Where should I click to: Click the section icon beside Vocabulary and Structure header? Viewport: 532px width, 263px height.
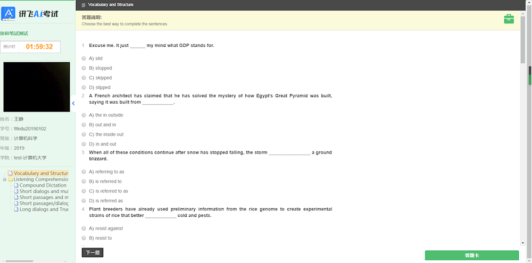[x=83, y=5]
